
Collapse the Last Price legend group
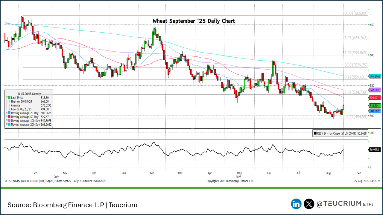click(x=7, y=97)
